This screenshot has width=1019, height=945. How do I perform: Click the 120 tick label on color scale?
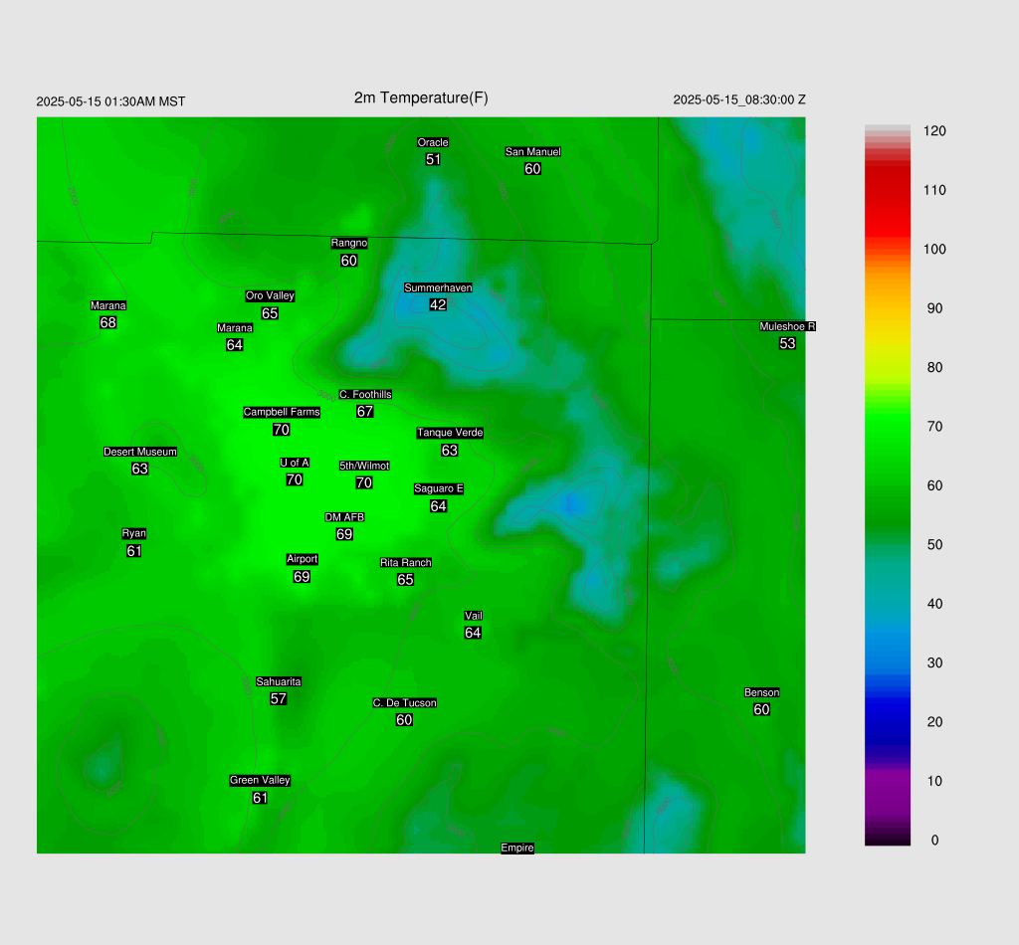pos(934,131)
